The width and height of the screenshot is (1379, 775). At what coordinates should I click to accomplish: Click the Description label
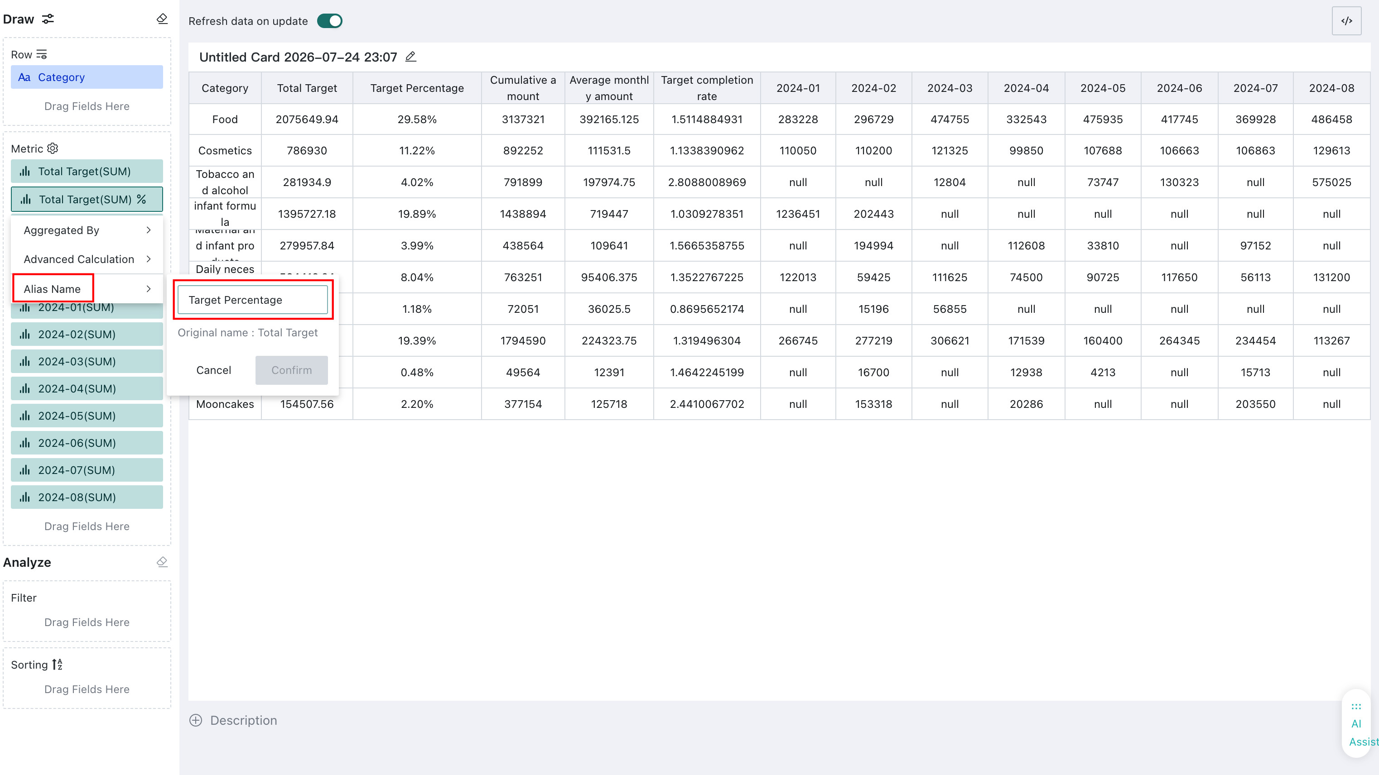point(244,720)
